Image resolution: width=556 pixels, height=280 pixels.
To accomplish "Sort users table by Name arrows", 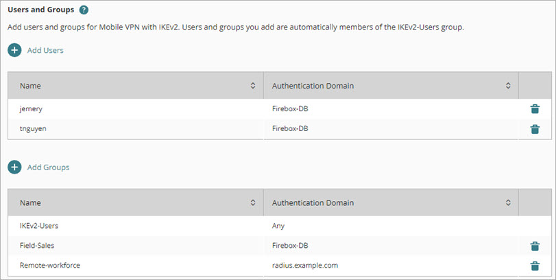I will click(x=253, y=86).
